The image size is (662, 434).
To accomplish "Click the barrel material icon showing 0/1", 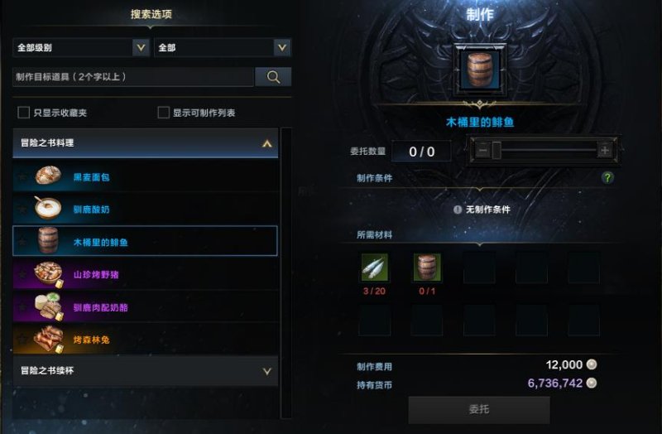I will pyautogui.click(x=427, y=267).
